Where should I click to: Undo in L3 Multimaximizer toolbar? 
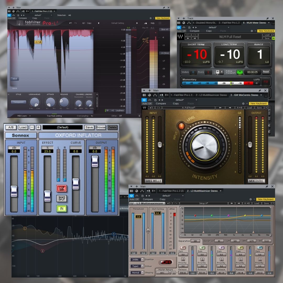pyautogui.click(x=169, y=203)
